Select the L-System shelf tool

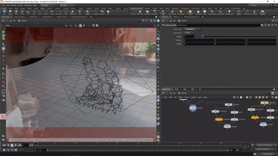click(x=96, y=12)
